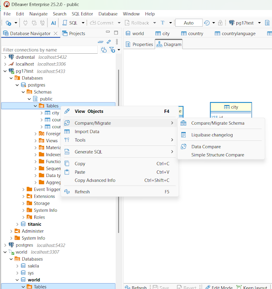Click the localhost MariaDB connection icon
This screenshot has height=289, width=272.
[x=11, y=64]
